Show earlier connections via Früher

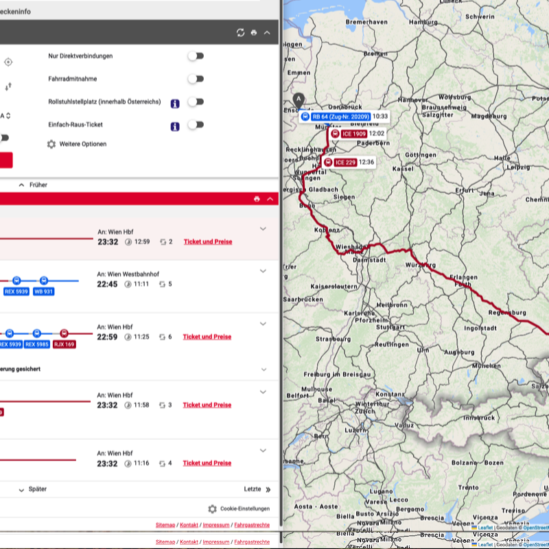[x=33, y=185]
